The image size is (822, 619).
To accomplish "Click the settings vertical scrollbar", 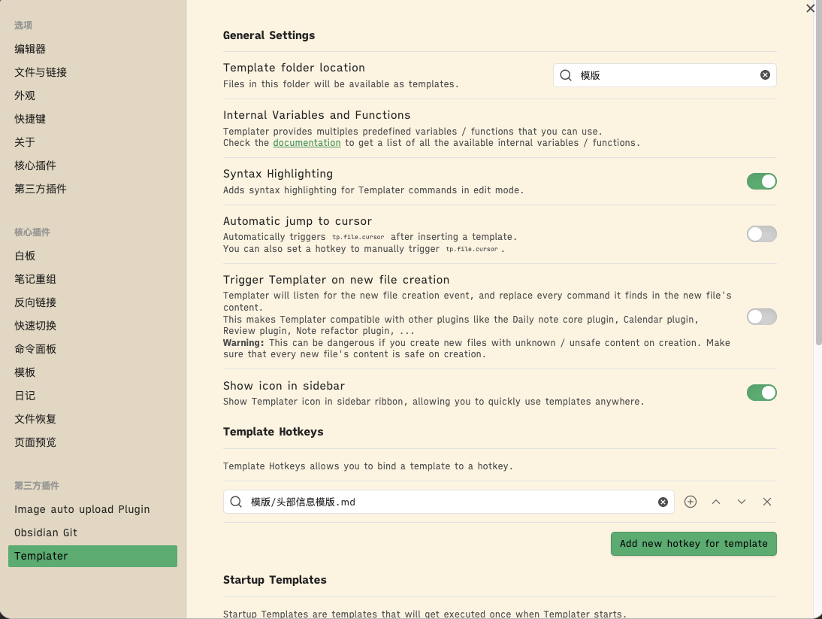I will 818,173.
